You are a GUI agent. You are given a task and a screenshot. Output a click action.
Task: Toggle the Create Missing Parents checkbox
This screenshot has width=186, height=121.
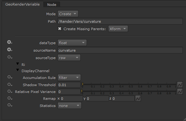pyautogui.click(x=60, y=29)
